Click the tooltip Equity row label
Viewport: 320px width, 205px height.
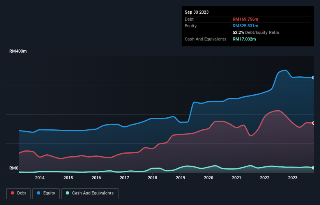[x=191, y=26]
